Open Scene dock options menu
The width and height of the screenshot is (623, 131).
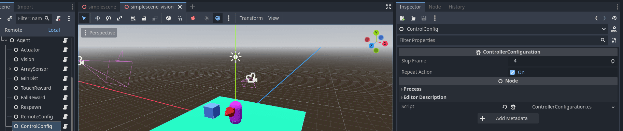tap(72, 7)
